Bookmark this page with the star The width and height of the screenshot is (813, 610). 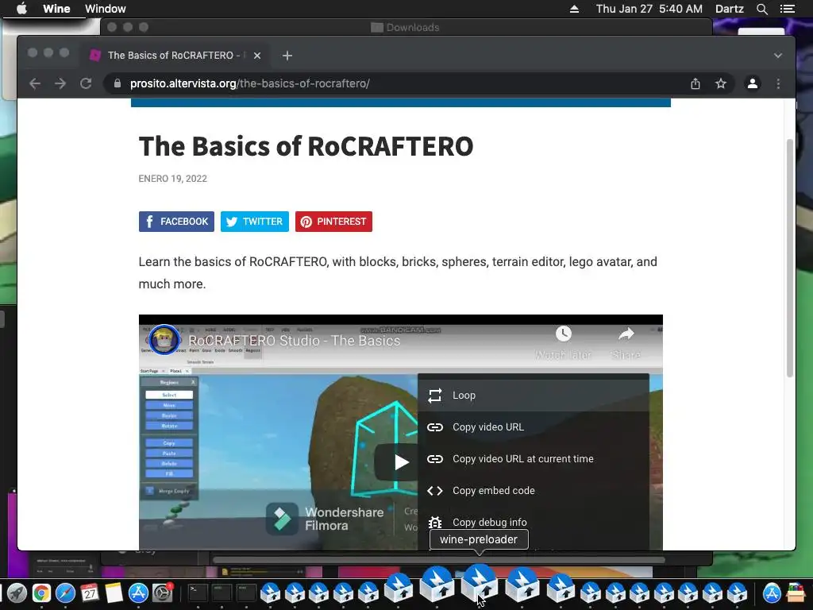[x=721, y=83]
